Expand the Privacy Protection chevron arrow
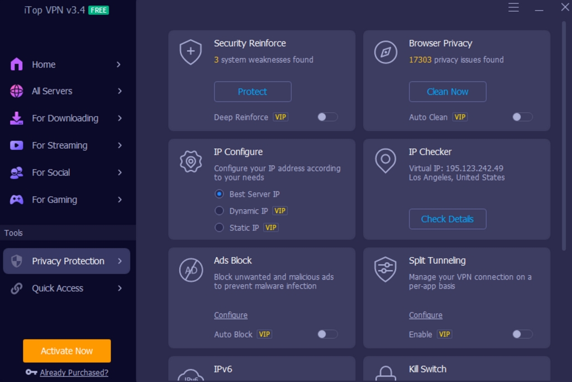The width and height of the screenshot is (572, 382). pyautogui.click(x=120, y=261)
